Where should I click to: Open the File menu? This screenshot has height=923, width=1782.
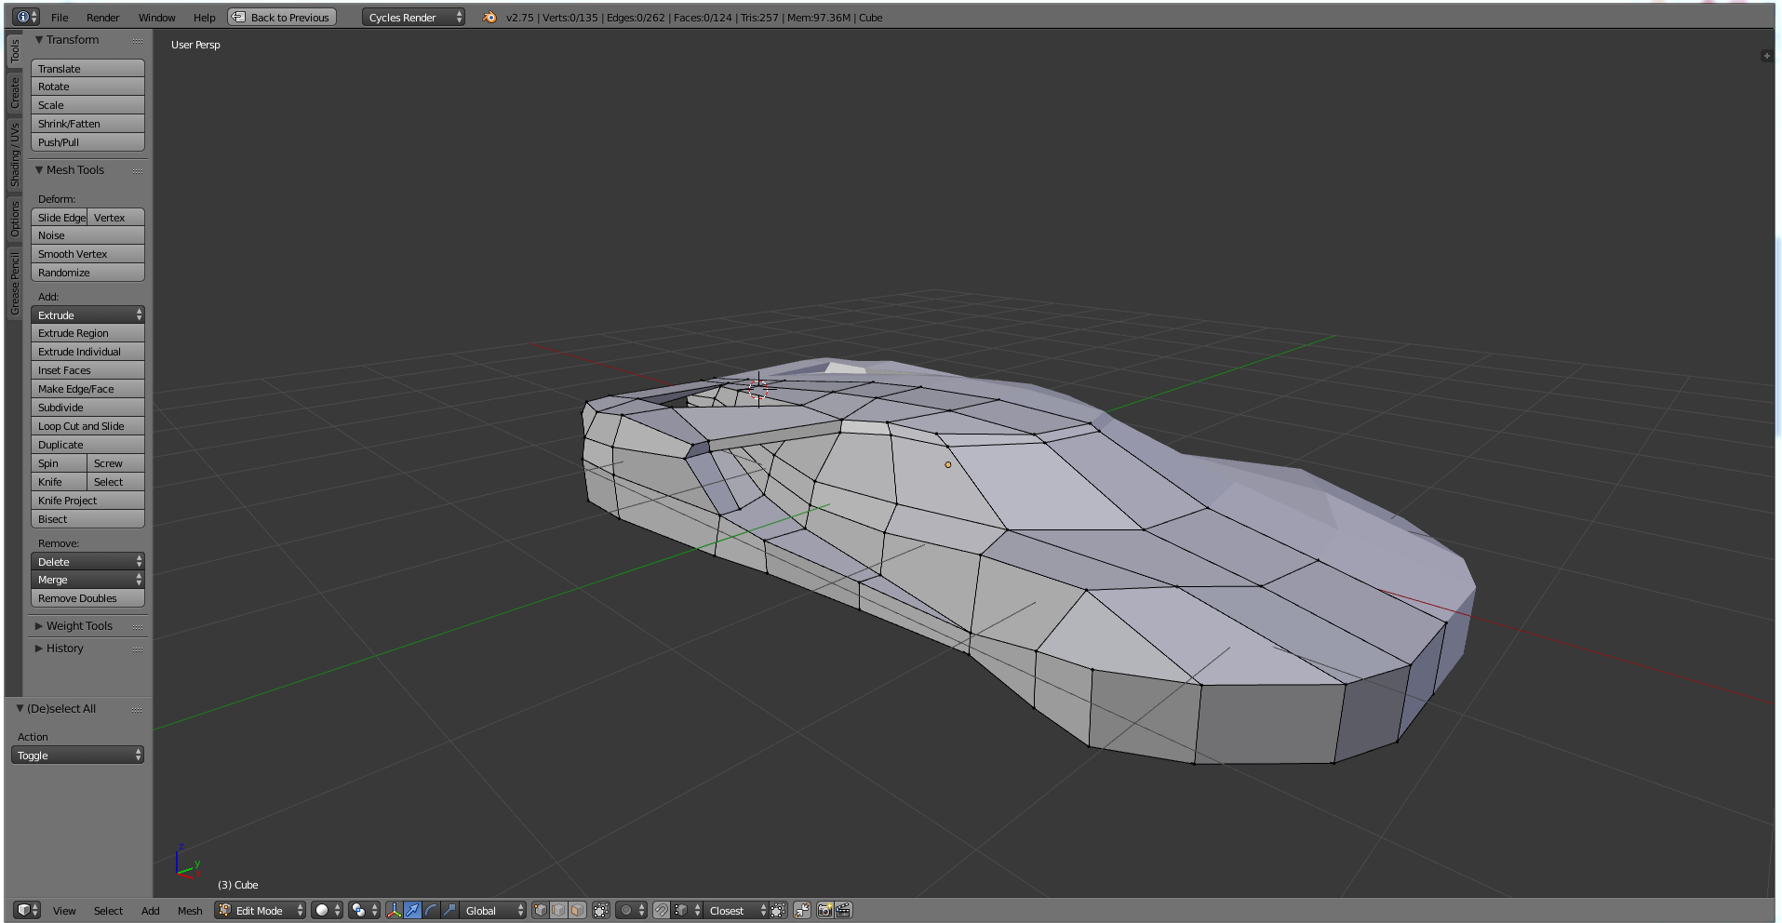pos(60,18)
